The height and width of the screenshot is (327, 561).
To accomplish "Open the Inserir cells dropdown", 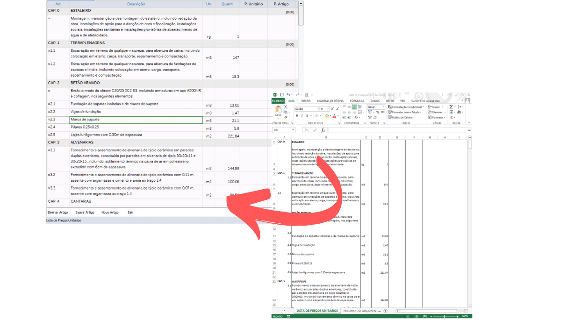I will click(435, 107).
